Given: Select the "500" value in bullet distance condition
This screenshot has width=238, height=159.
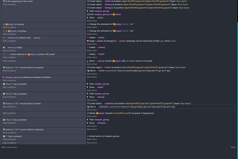Looking at the screenshot, I should (x=47, y=54).
